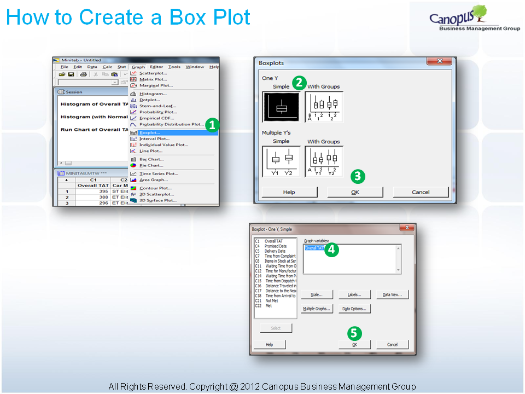Select Multiple Y's Simple boxplot thumbnail
Screen dimensions: 525x394
pyautogui.click(x=281, y=161)
